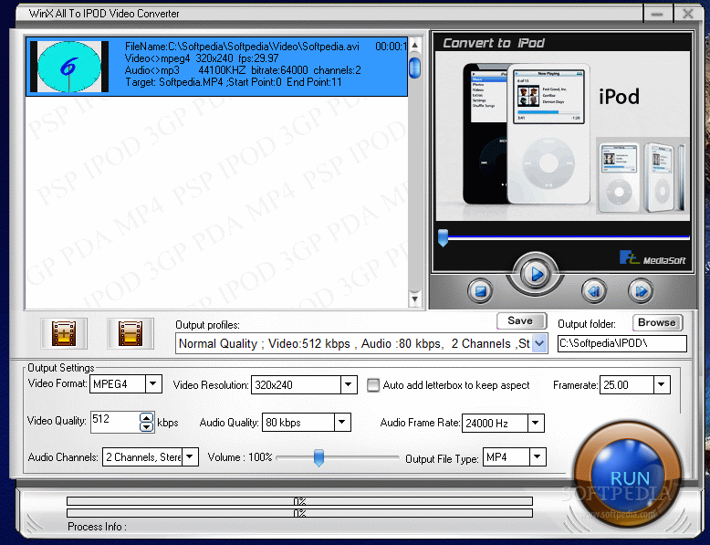Start preview with the play button
Image resolution: width=710 pixels, height=545 pixels.
click(535, 274)
